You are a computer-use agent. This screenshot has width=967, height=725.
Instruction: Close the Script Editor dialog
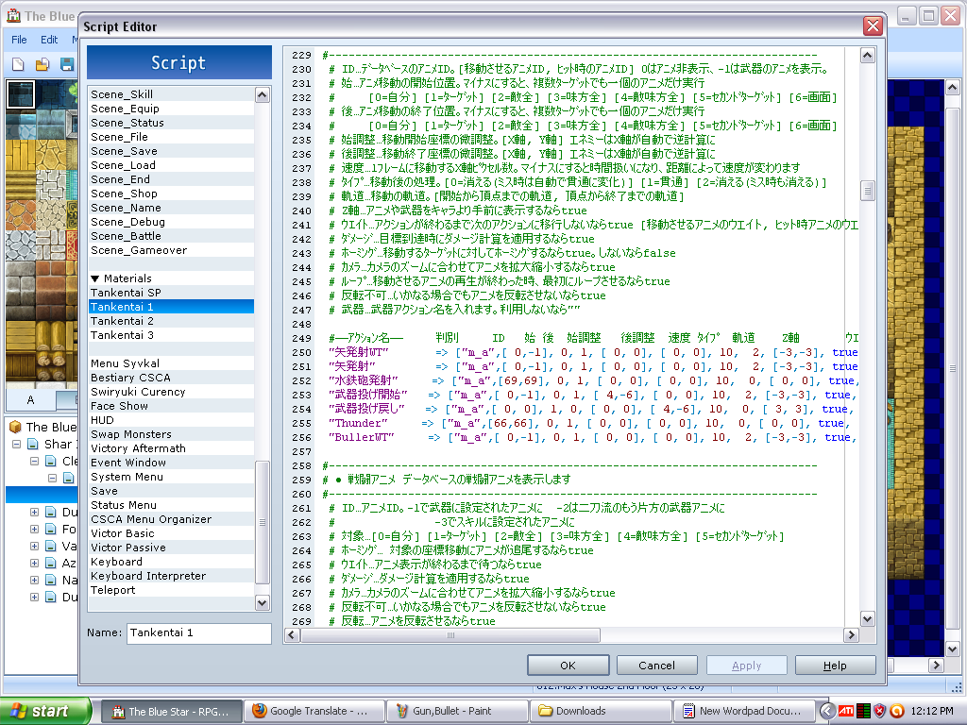pos(872,26)
